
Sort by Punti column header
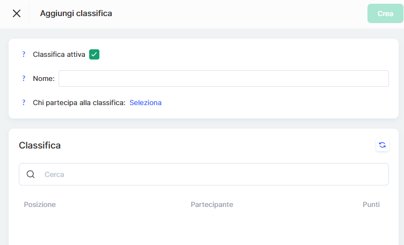click(371, 204)
